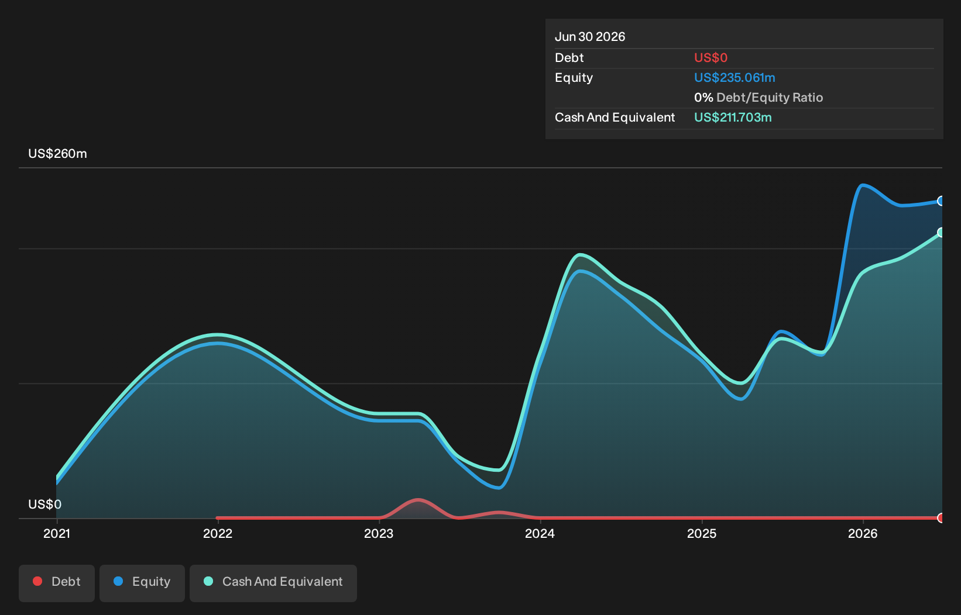Click the blue Equity legend dot

(x=118, y=581)
